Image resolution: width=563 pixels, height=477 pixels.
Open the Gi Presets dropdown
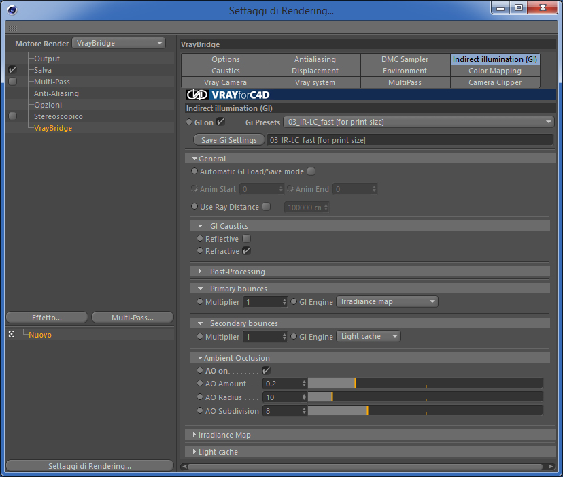click(x=419, y=122)
